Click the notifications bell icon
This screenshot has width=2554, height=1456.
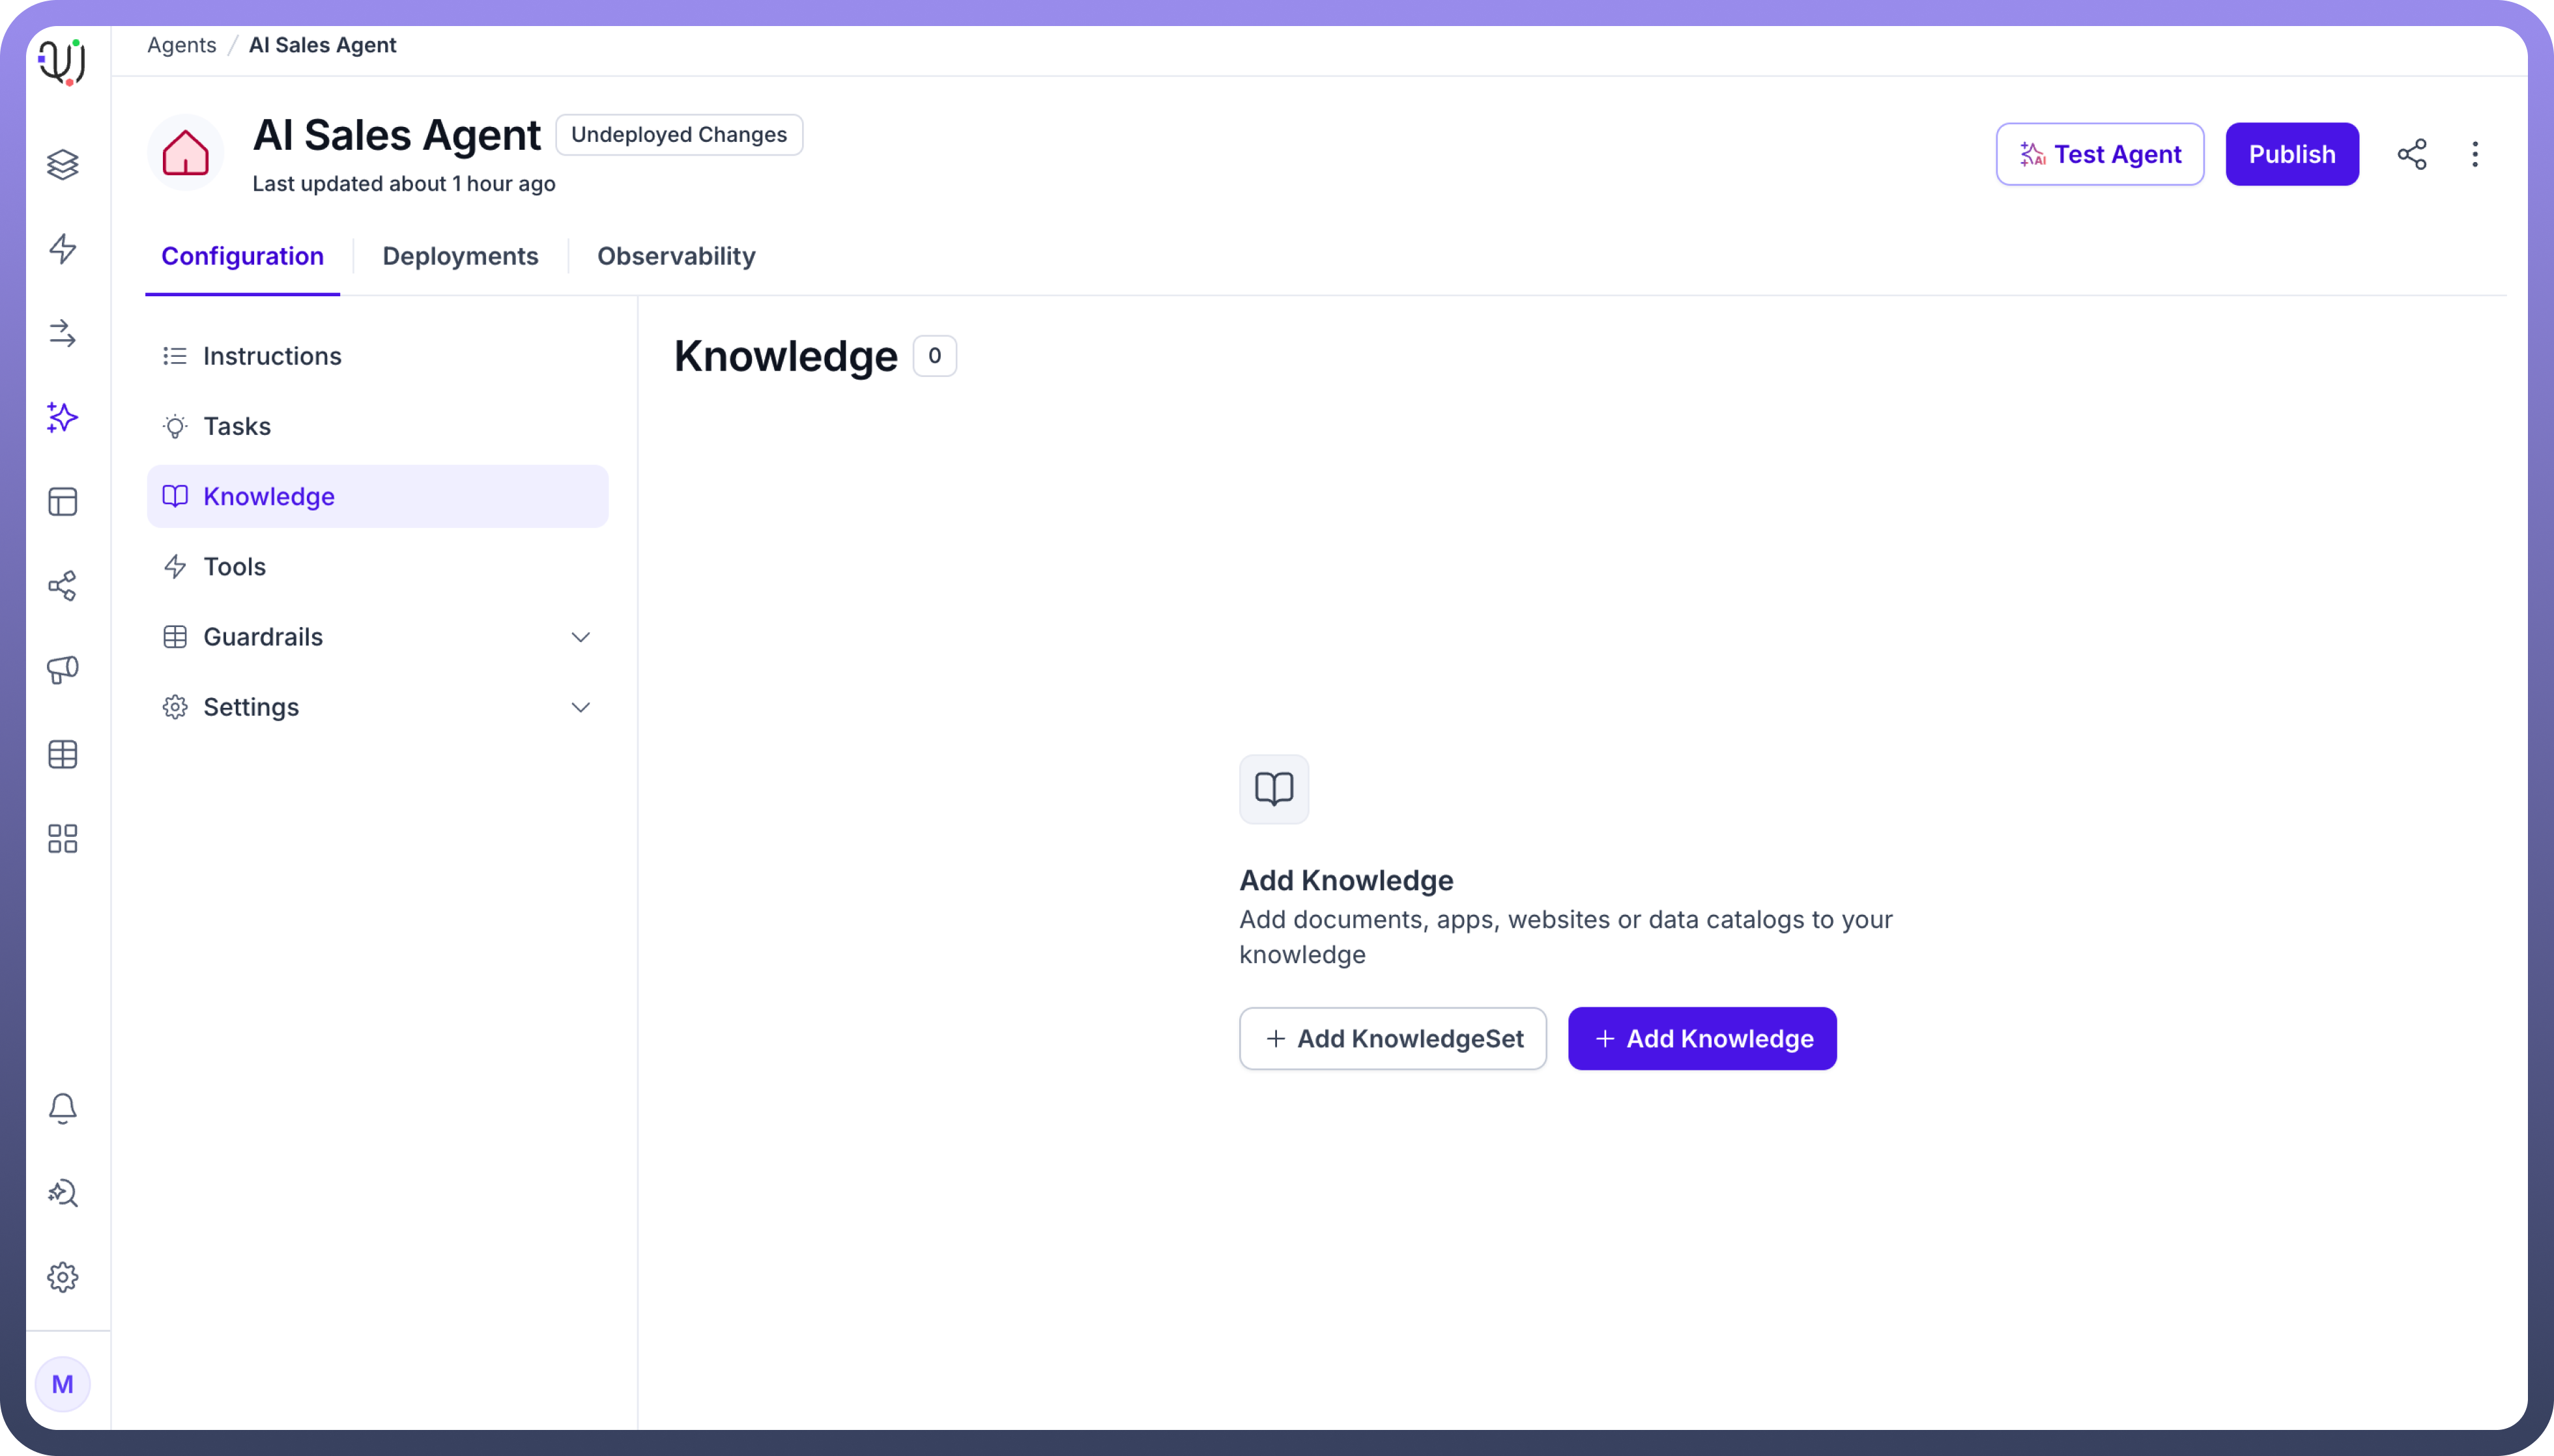(x=62, y=1108)
